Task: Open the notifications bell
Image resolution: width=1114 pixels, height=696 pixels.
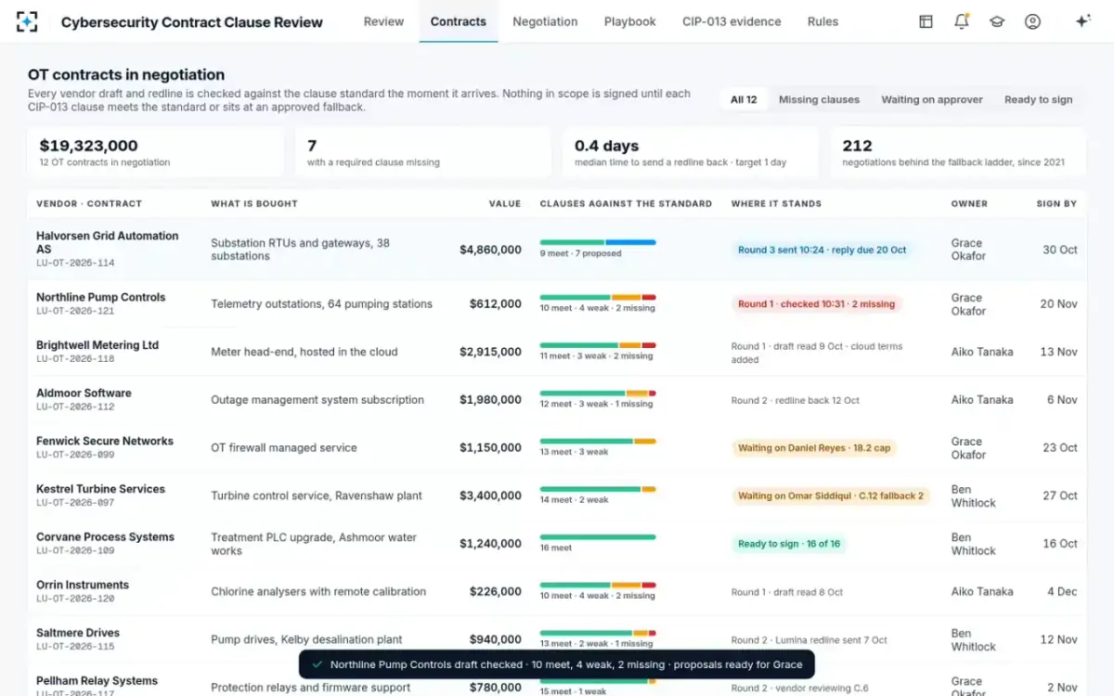Action: point(962,21)
